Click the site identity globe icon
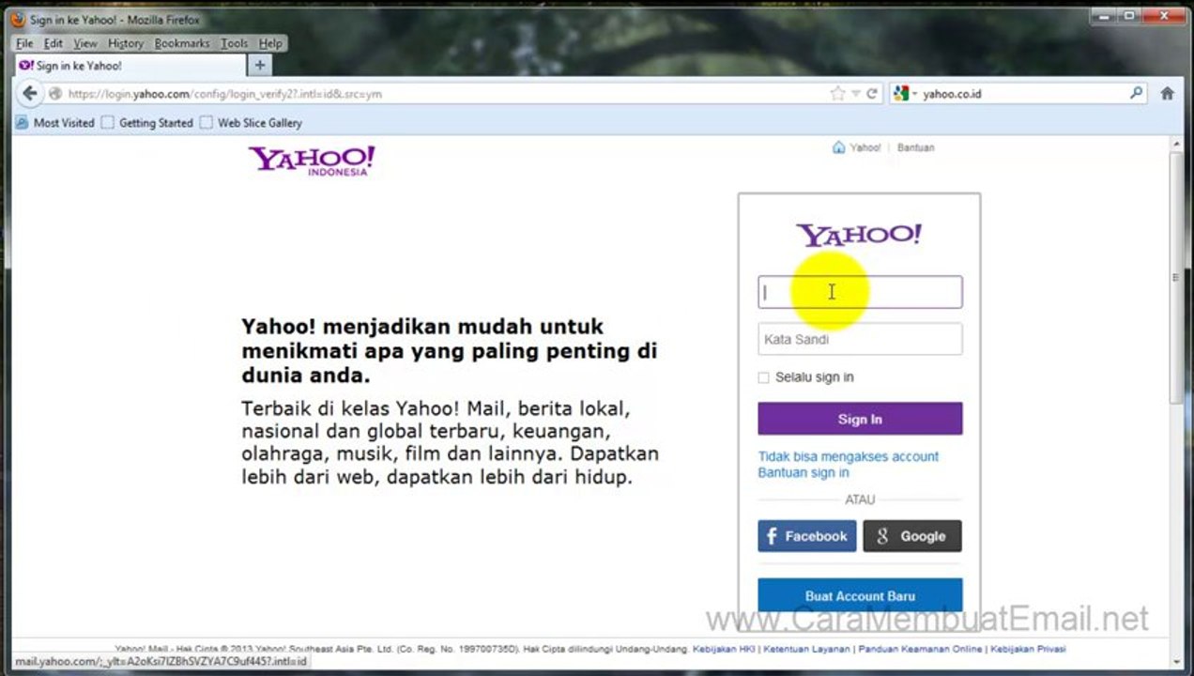The height and width of the screenshot is (676, 1194). click(55, 94)
